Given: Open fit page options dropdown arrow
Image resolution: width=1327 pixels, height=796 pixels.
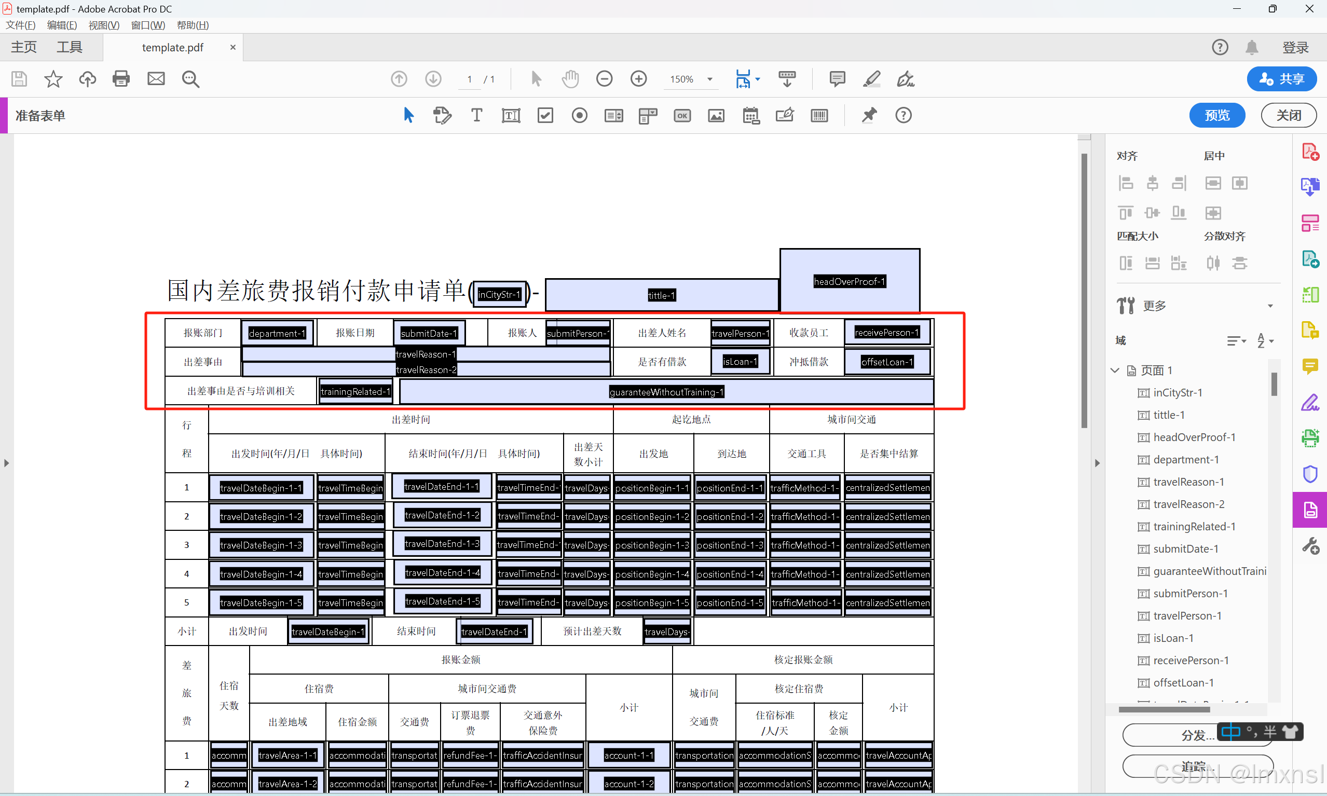Looking at the screenshot, I should (757, 79).
